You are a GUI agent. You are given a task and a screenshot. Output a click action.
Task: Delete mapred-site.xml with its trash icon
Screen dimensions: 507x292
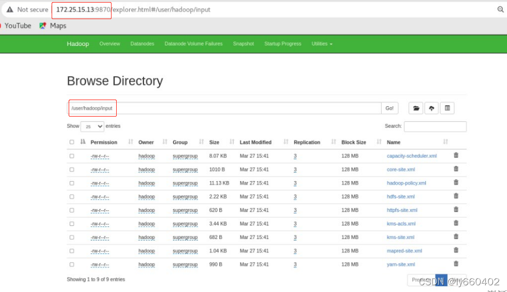(x=456, y=250)
